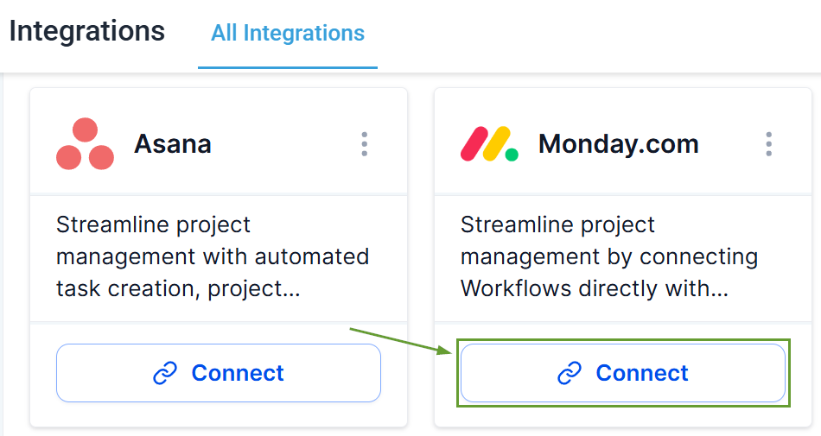The height and width of the screenshot is (436, 821).
Task: Connect the Asana integration
Action: click(219, 373)
